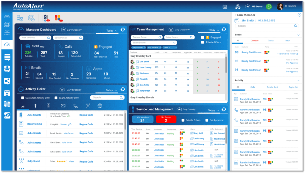The width and height of the screenshot is (305, 173).
Task: Click the service key fob toolbar icon
Action: coord(46,18)
